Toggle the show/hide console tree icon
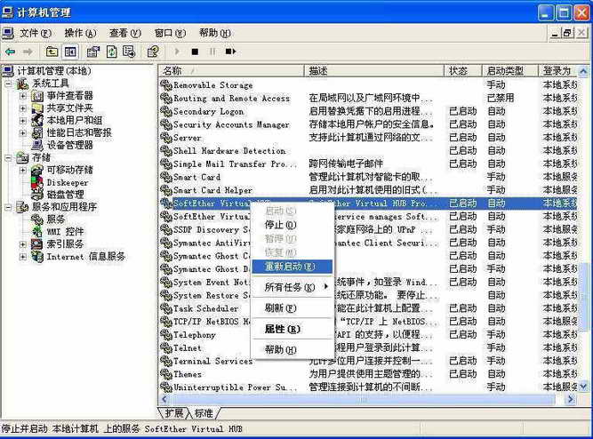593x439 pixels. pos(70,52)
